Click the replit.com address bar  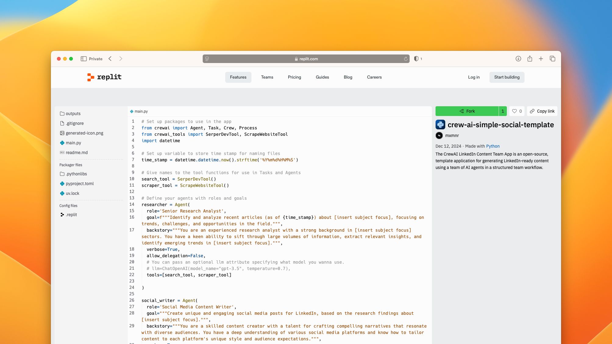[x=306, y=59]
